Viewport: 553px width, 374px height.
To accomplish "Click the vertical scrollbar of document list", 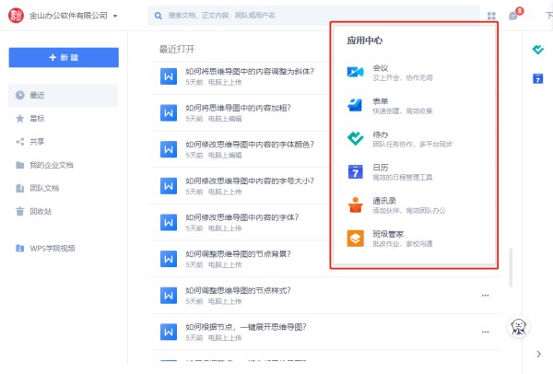I will (x=511, y=267).
